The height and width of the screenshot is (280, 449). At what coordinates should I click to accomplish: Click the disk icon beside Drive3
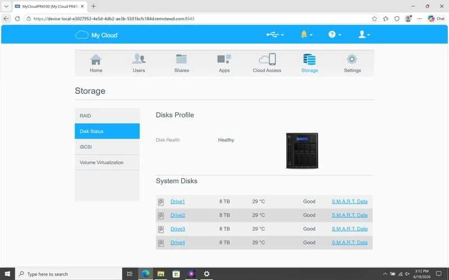click(x=161, y=230)
